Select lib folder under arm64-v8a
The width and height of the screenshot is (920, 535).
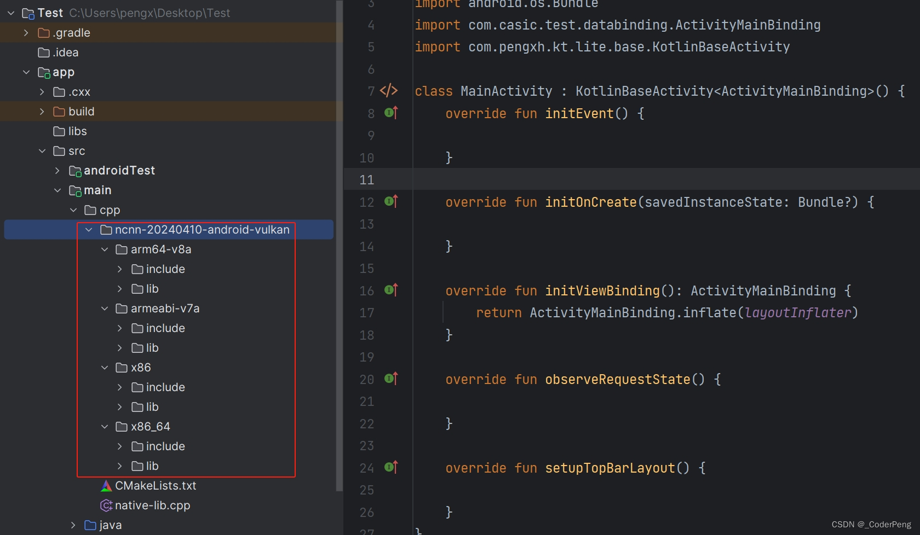[152, 289]
